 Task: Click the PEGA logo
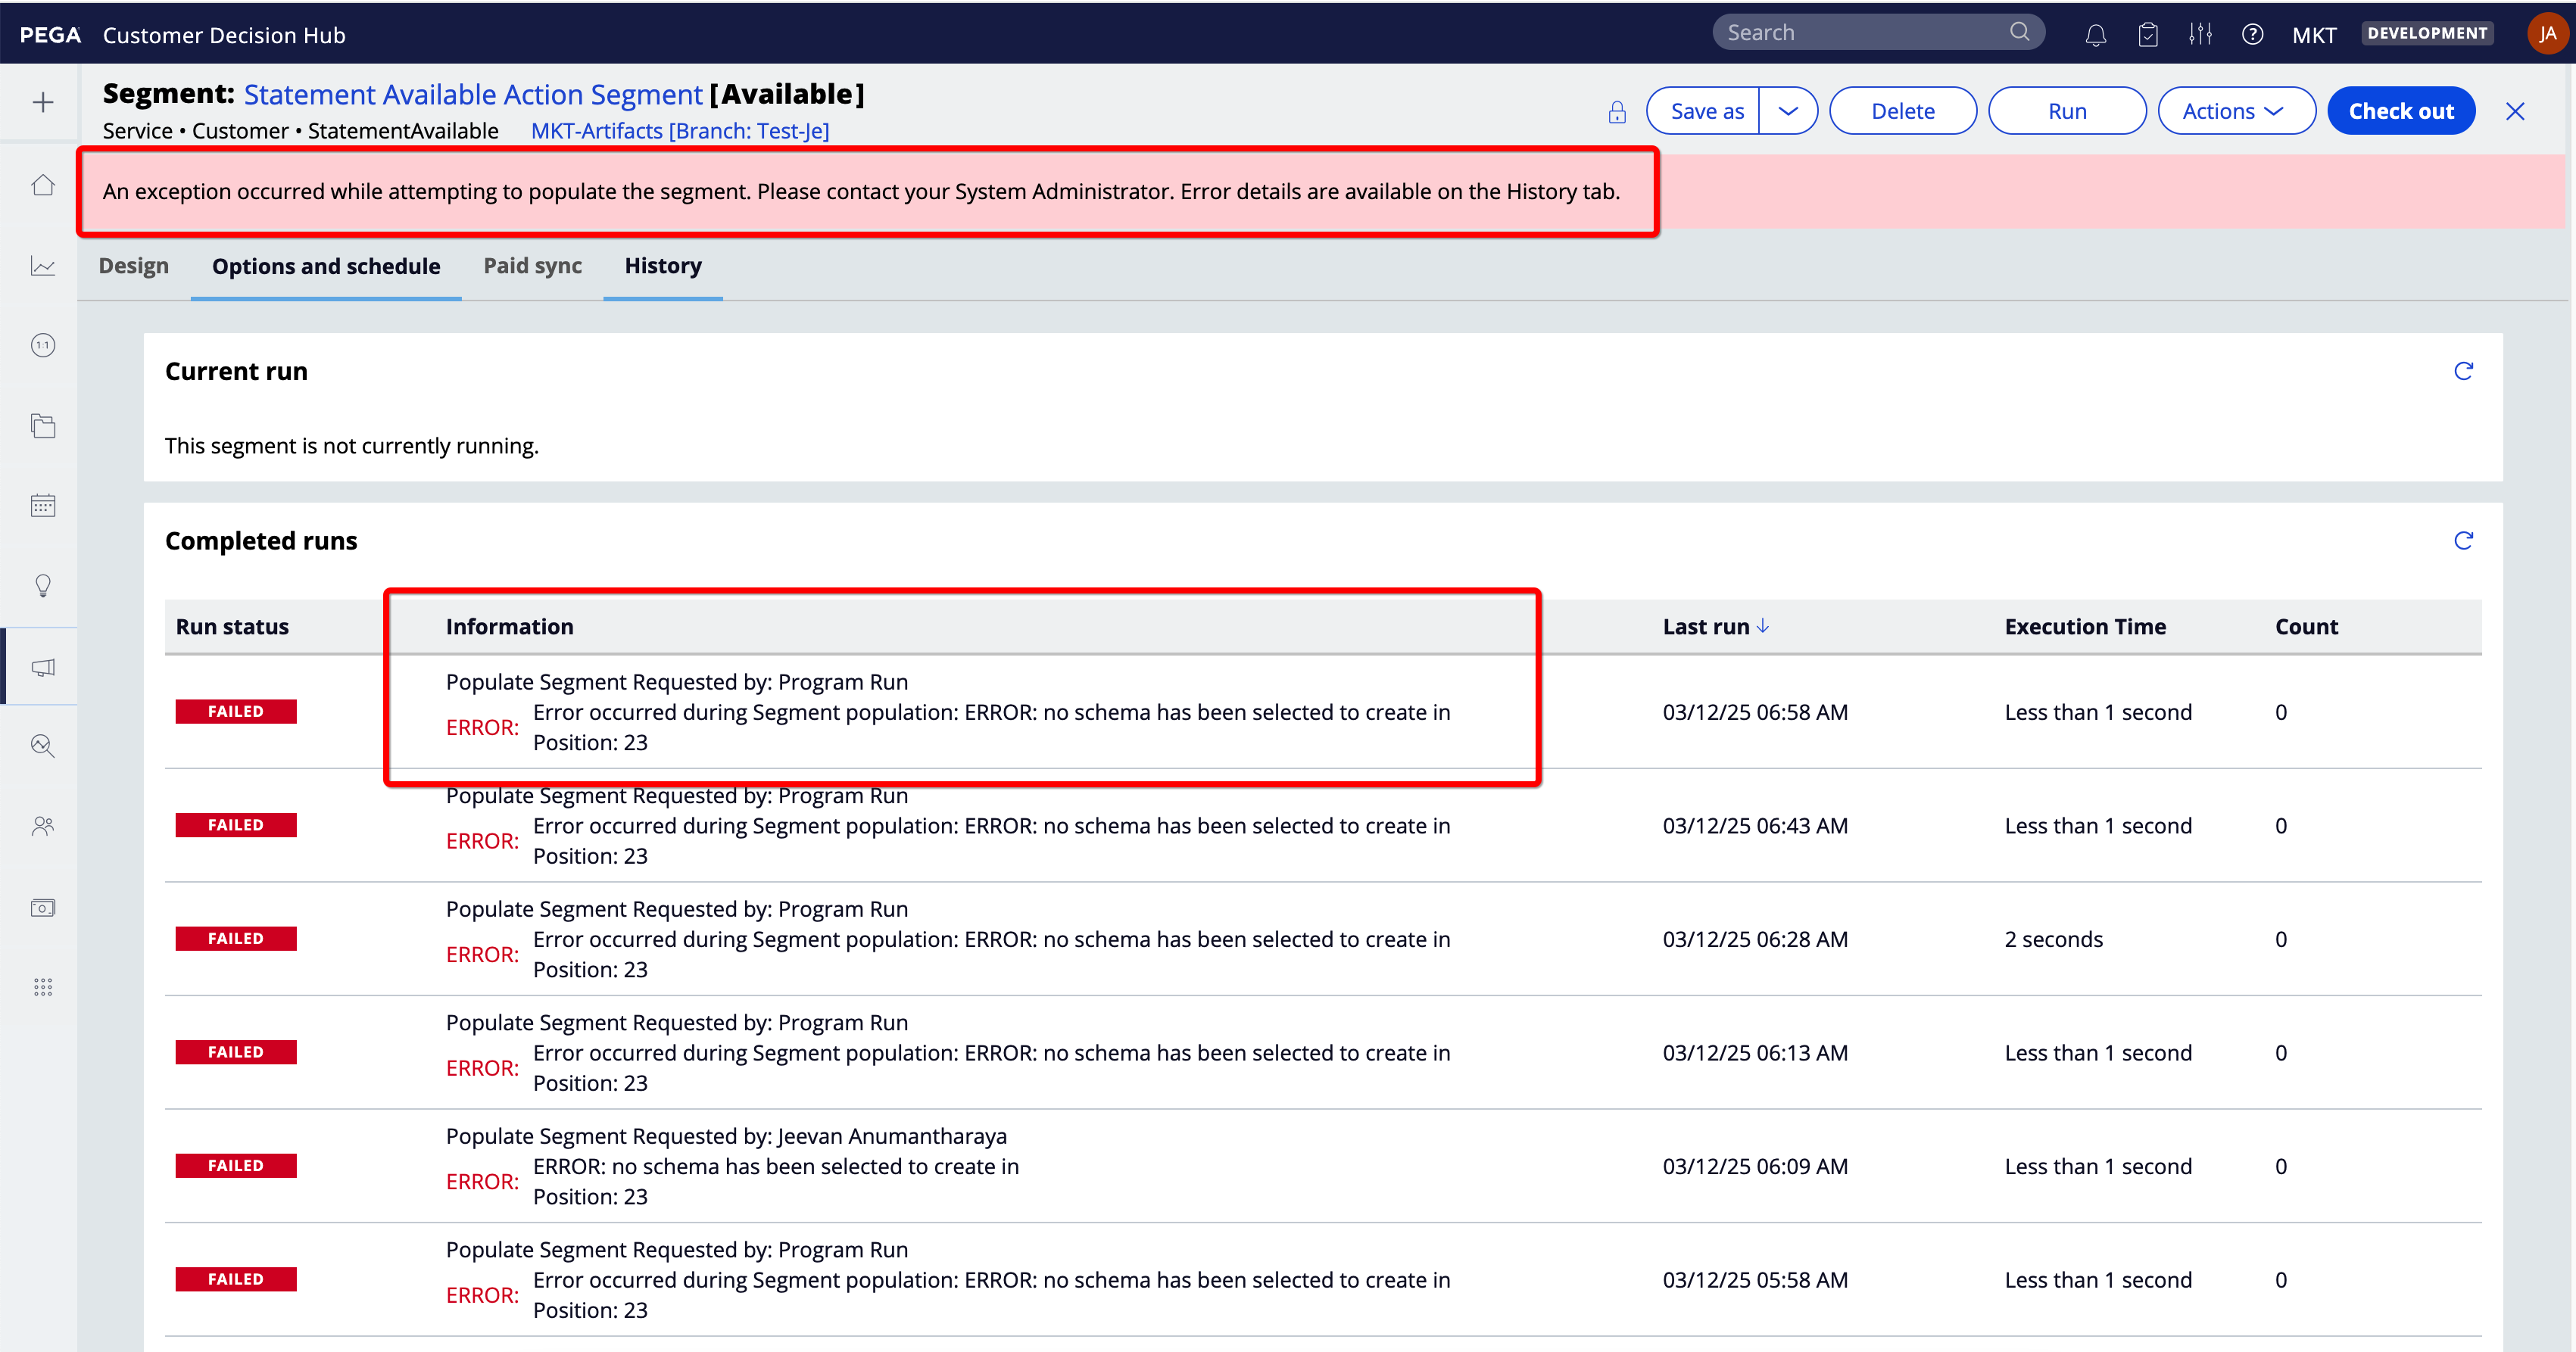(x=50, y=35)
